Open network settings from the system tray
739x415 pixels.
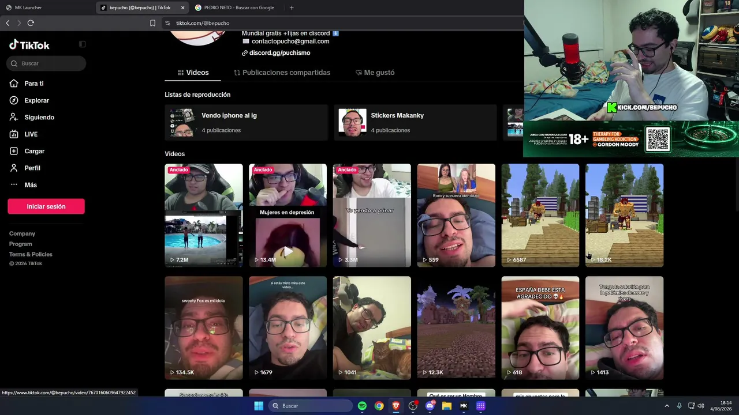tap(691, 406)
